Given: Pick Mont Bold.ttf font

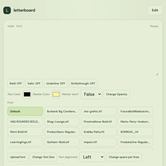Looking at the screenshot, I should click(x=25, y=132).
